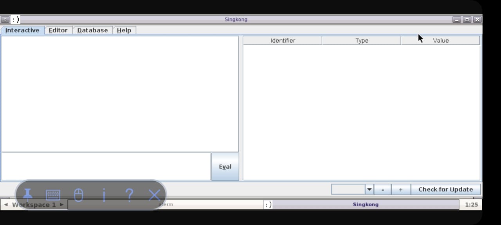Click the taskbar clock showing 1:25

471,204
